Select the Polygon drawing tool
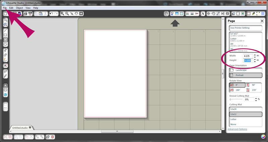The height and width of the screenshot is (142, 268). [5, 50]
